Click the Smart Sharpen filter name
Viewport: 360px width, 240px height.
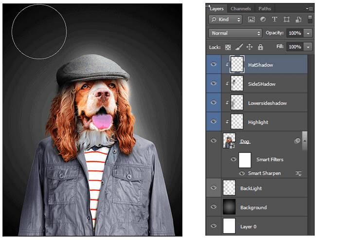264,173
